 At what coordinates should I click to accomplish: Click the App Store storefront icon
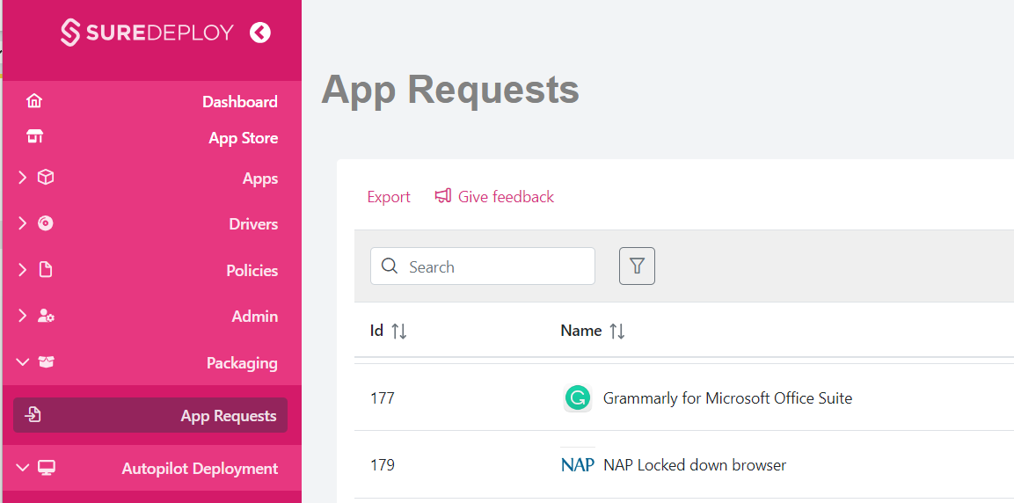34,137
